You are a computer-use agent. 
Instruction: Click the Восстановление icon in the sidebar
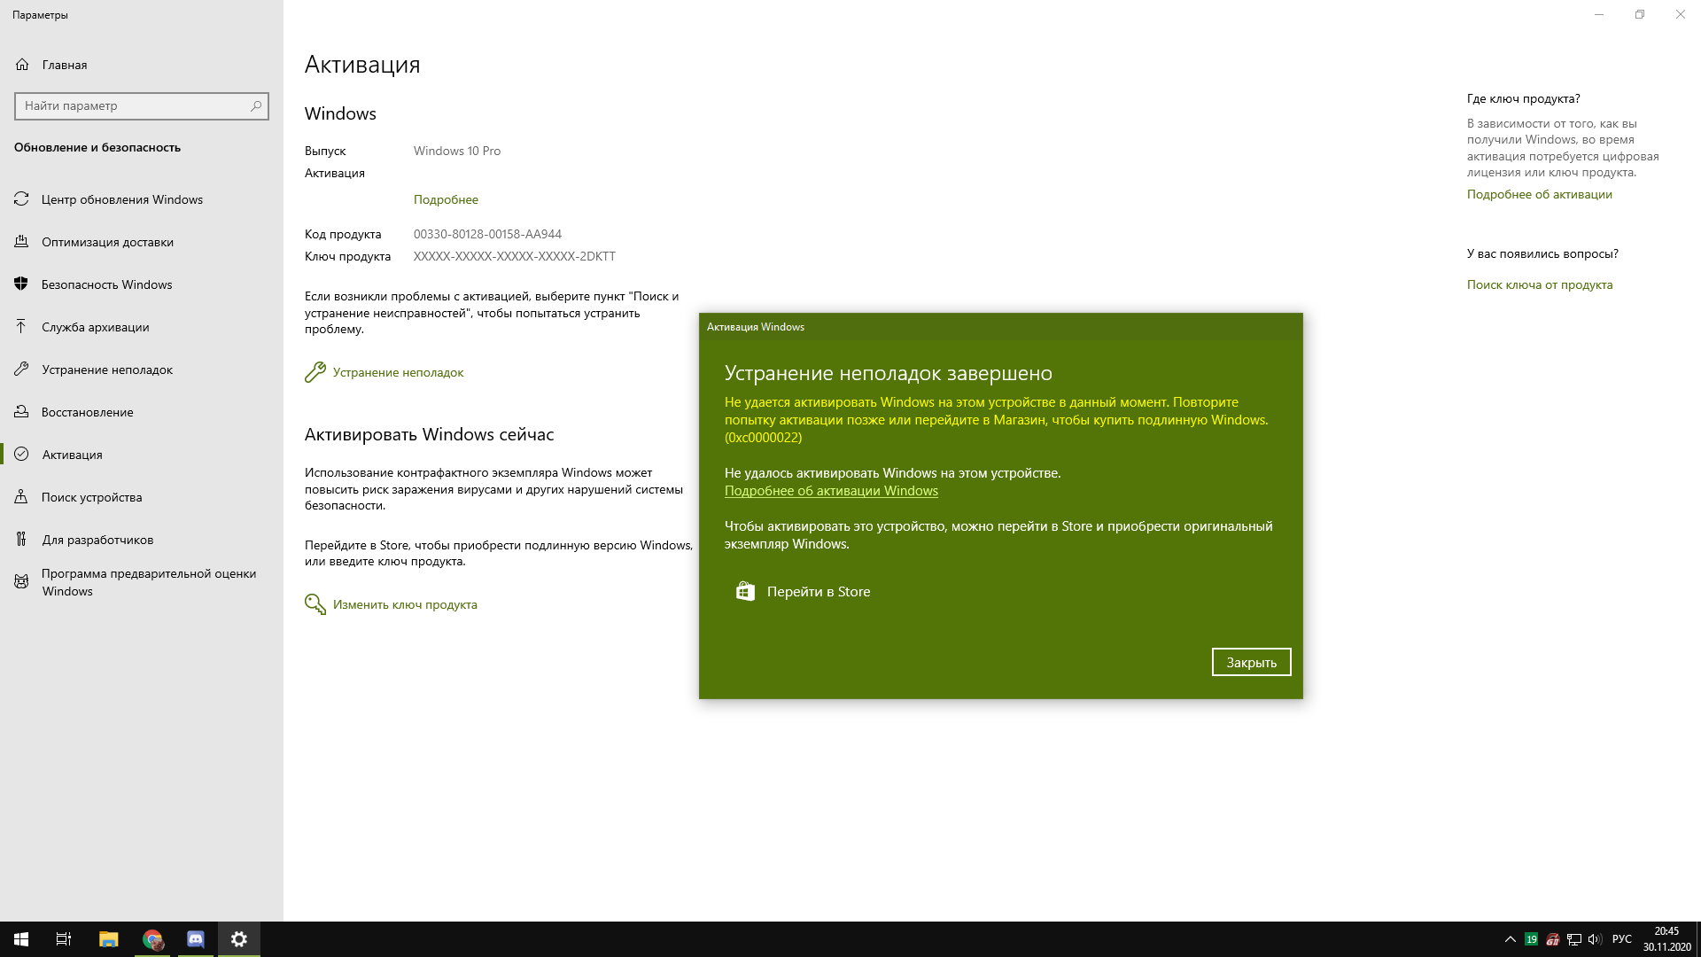coord(22,412)
